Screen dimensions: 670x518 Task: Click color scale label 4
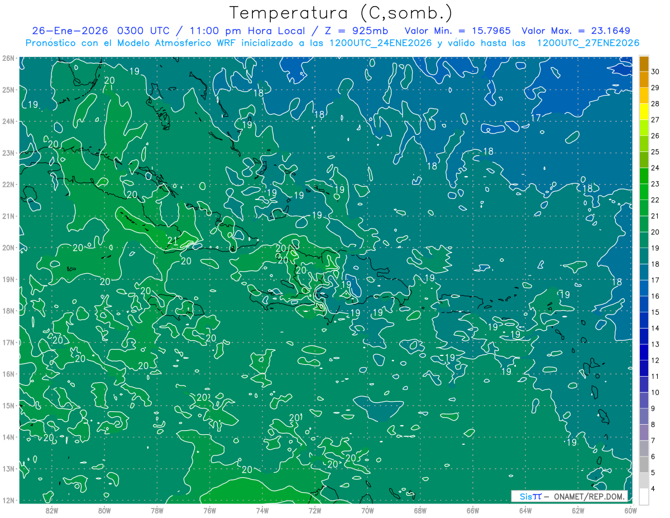click(653, 488)
